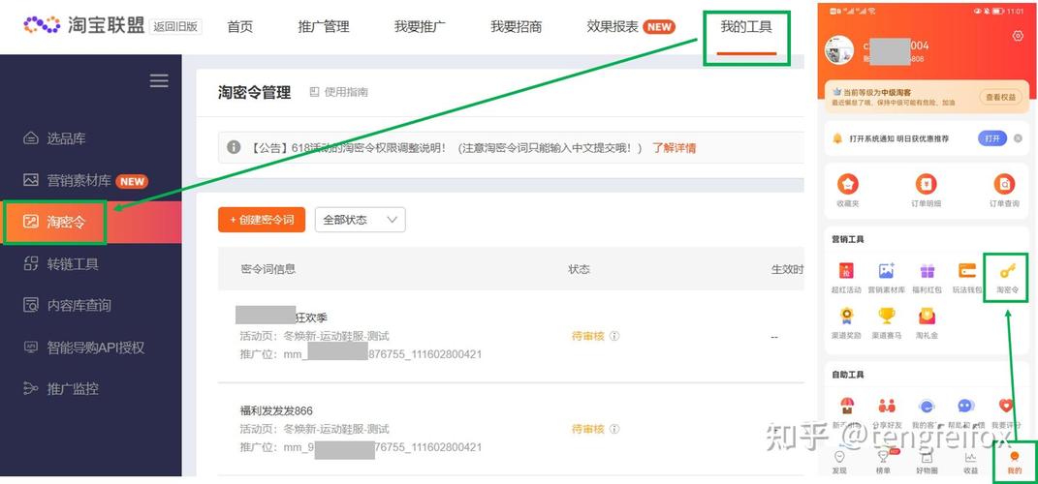Tap 超红活动 marketing tool icon
Image resolution: width=1038 pixels, height=484 pixels.
[847, 270]
